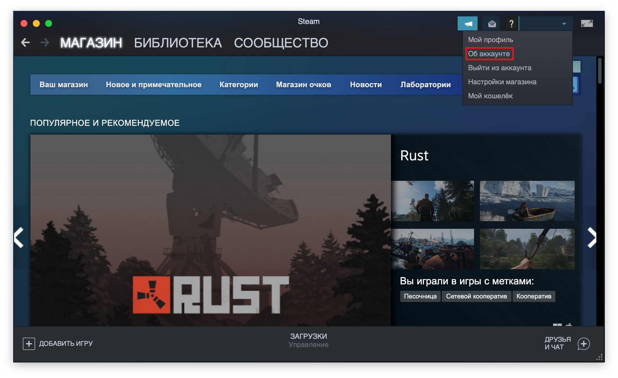Go back with the left arrow

click(25, 43)
